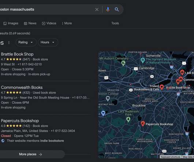Image resolution: width=194 pixels, height=162 pixels.
Task: Click the globe icon beside website mentions
Action: (x=3, y=141)
